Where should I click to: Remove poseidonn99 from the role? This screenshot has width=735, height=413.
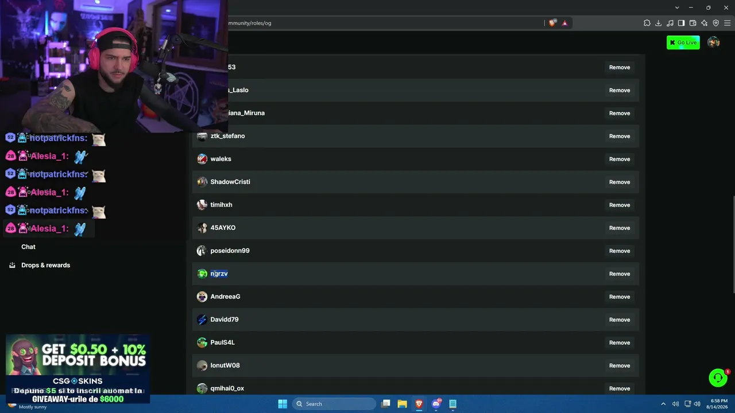point(620,251)
